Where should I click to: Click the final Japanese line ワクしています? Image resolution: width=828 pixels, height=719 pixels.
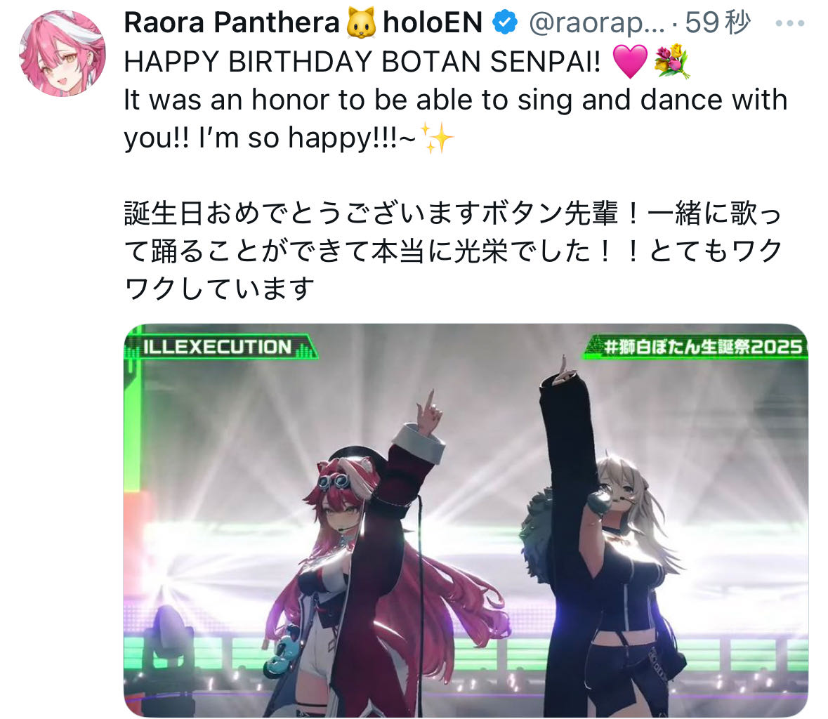click(x=219, y=289)
